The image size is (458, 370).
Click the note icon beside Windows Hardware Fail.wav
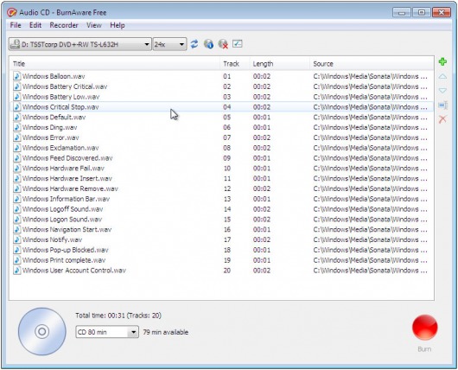pyautogui.click(x=17, y=169)
